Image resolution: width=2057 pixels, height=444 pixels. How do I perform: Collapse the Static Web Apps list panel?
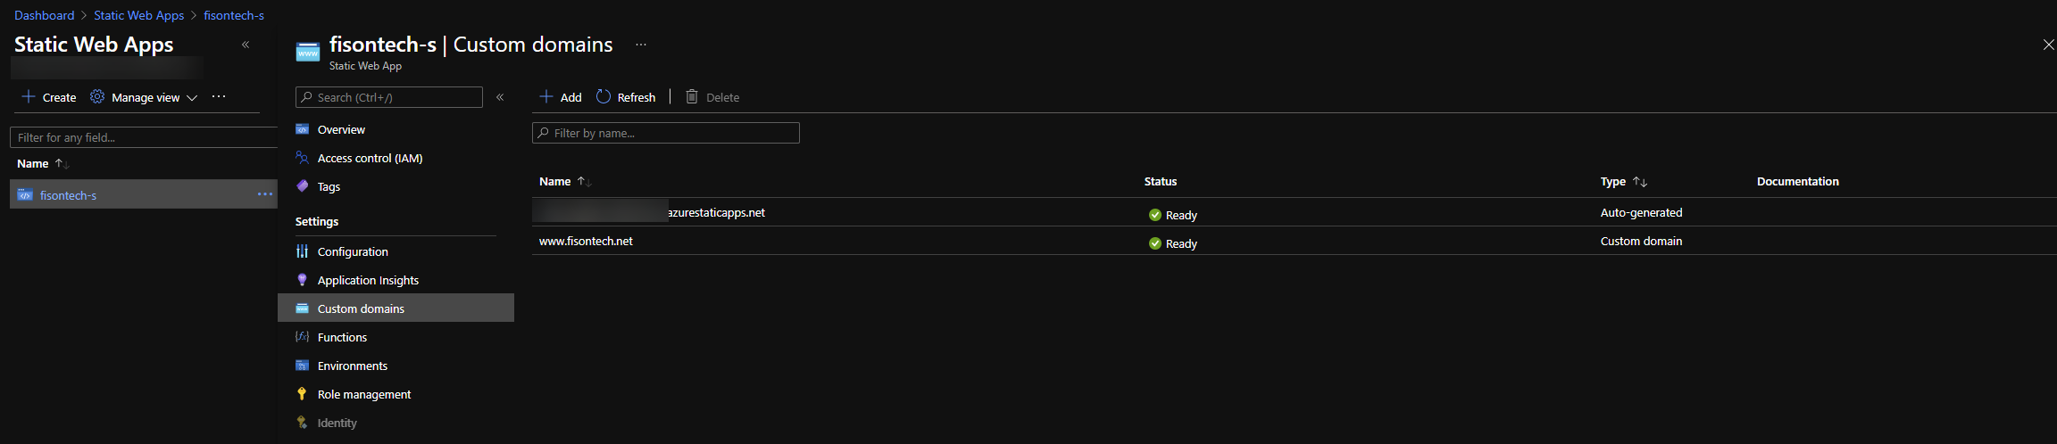click(x=246, y=45)
